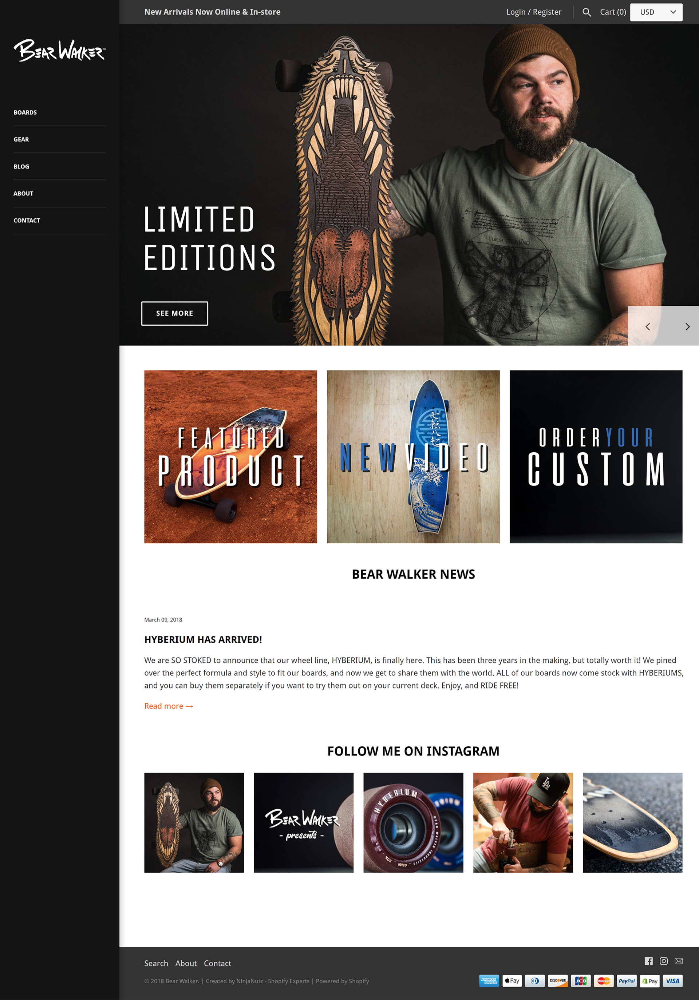Select Boards in the sidebar menu

coord(25,112)
